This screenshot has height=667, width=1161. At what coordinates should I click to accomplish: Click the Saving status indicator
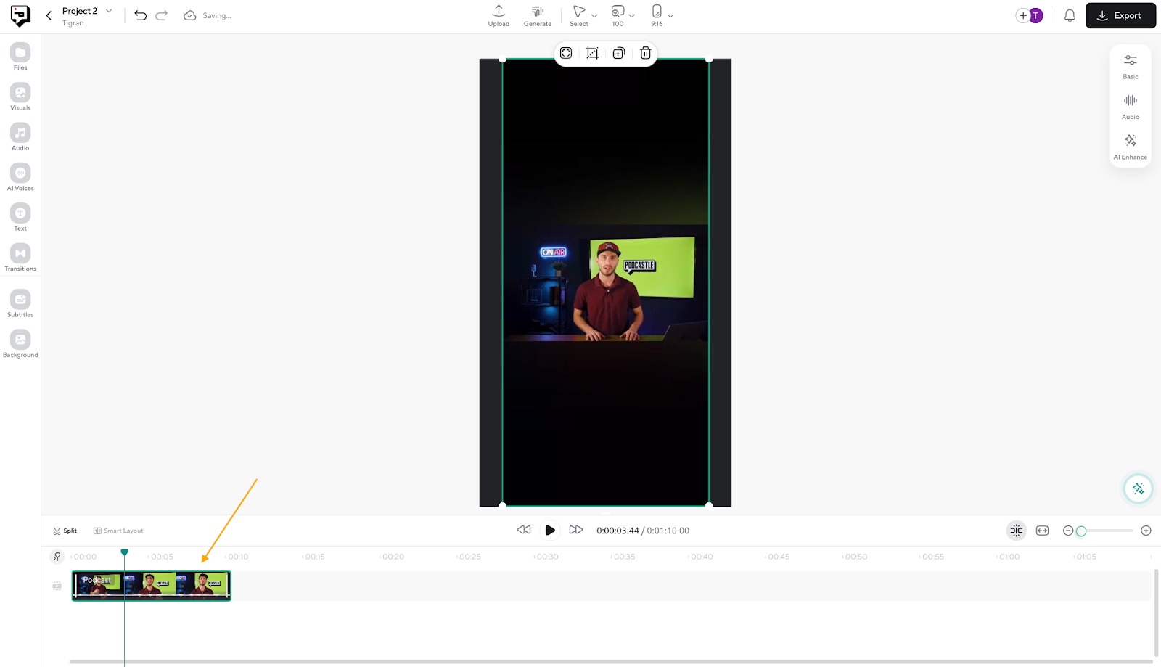coord(208,15)
